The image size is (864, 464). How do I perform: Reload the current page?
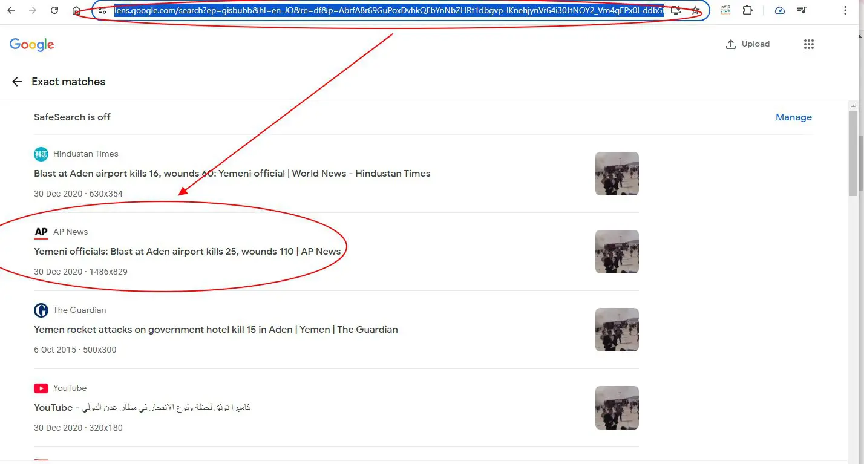(54, 10)
